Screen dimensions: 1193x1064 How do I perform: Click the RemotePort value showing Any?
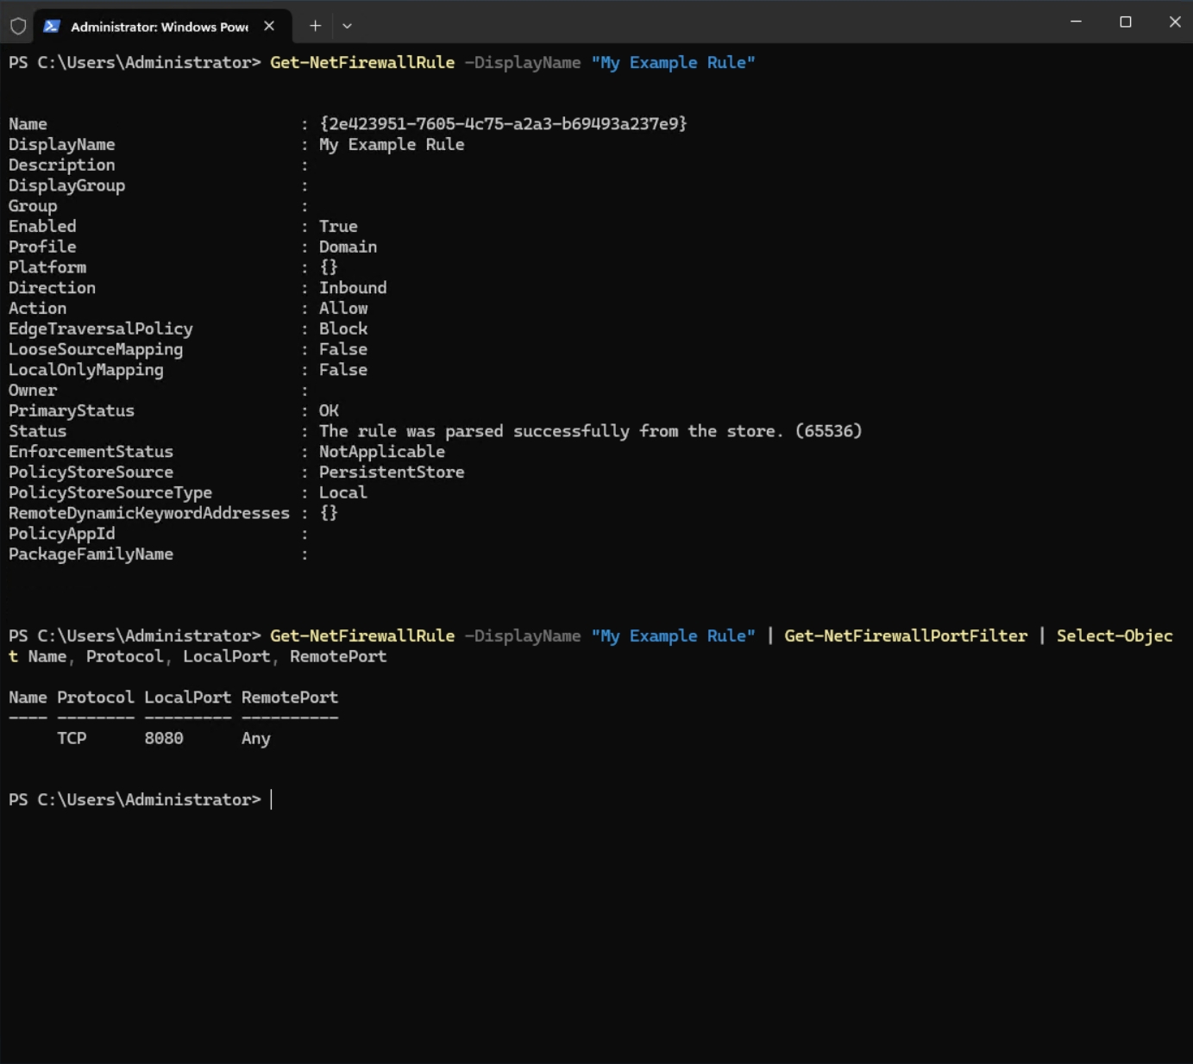[x=255, y=738]
